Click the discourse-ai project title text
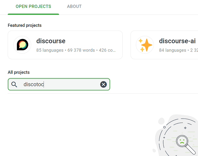 (x=177, y=41)
